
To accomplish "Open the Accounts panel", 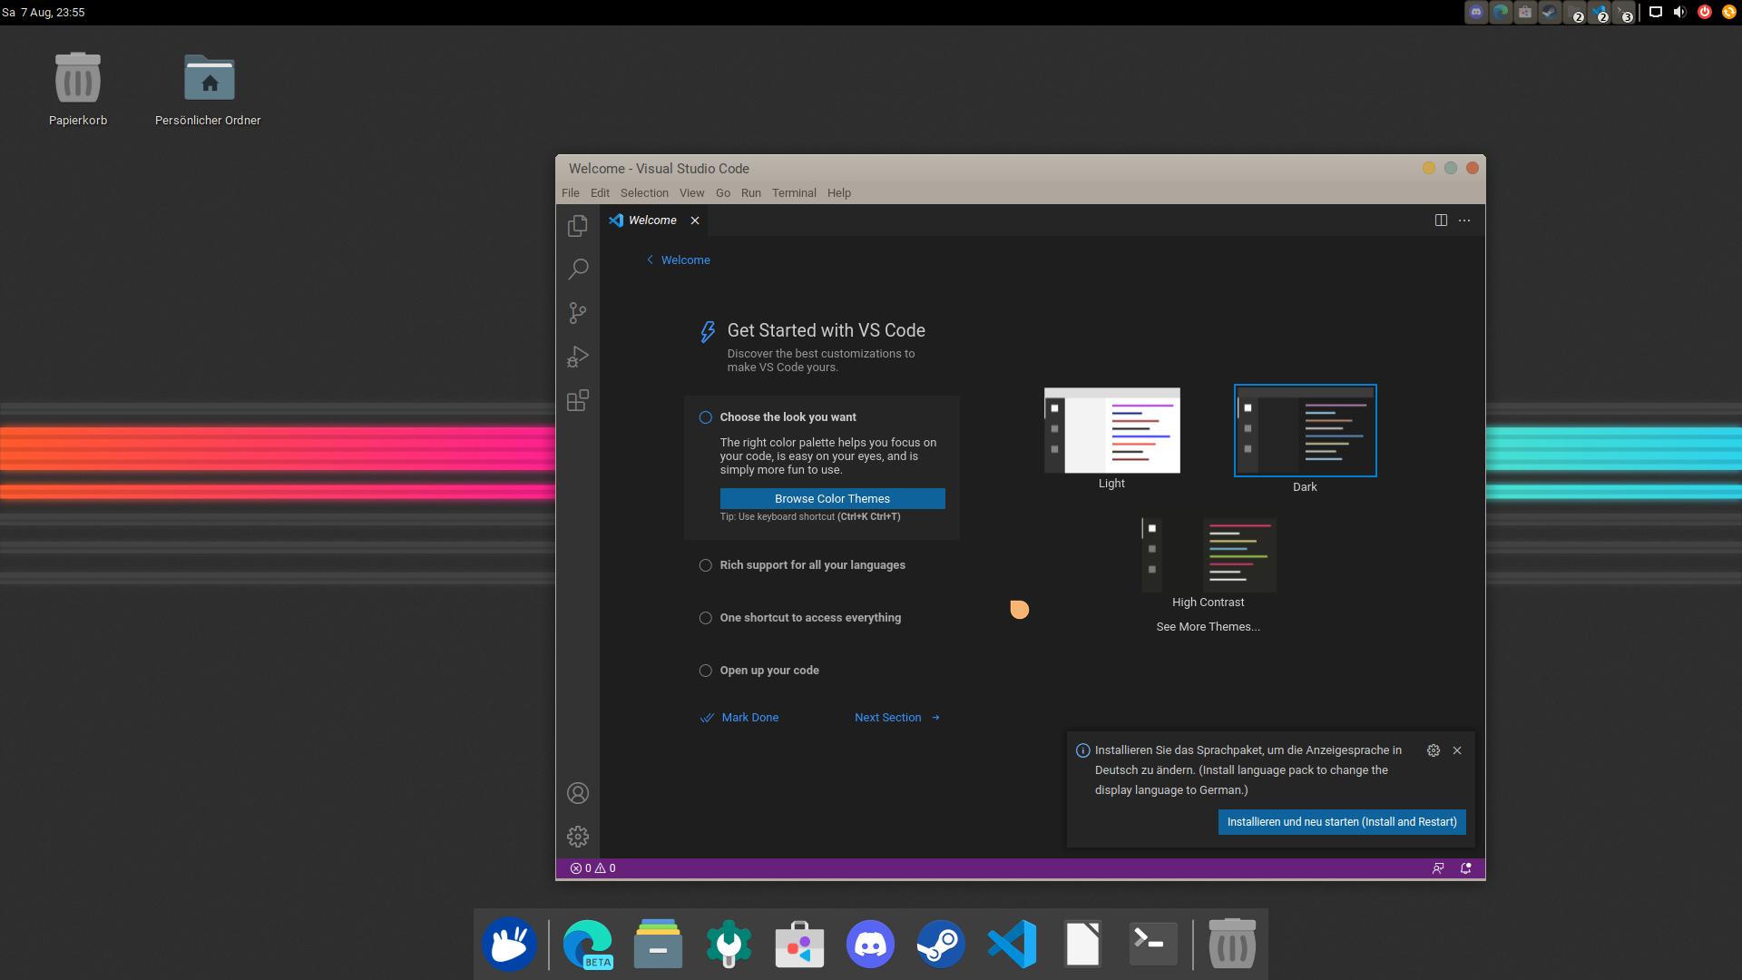I will [x=578, y=793].
